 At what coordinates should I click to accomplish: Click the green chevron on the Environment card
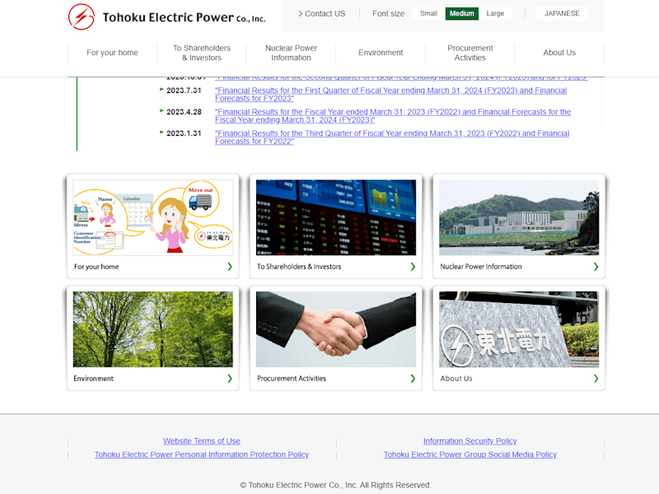[x=230, y=379]
